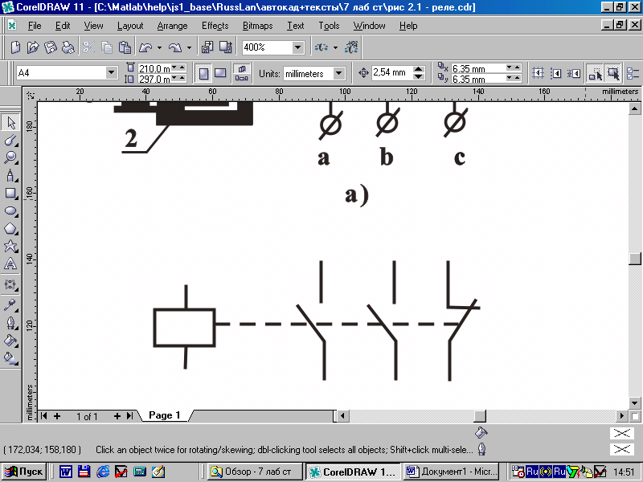Open the Options dialog icon on property bar
This screenshot has height=482, width=643.
633,73
